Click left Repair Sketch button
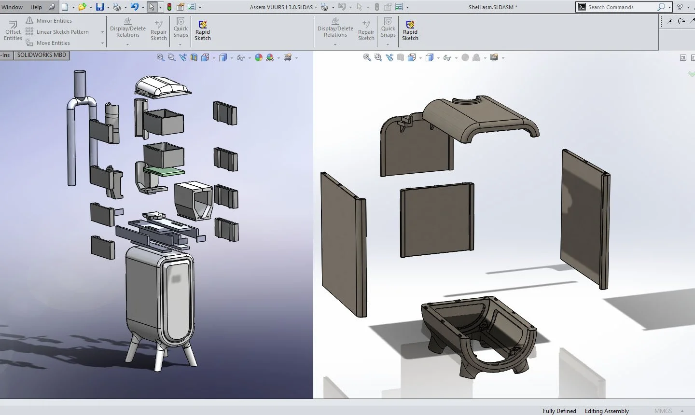The width and height of the screenshot is (695, 415). click(x=158, y=30)
